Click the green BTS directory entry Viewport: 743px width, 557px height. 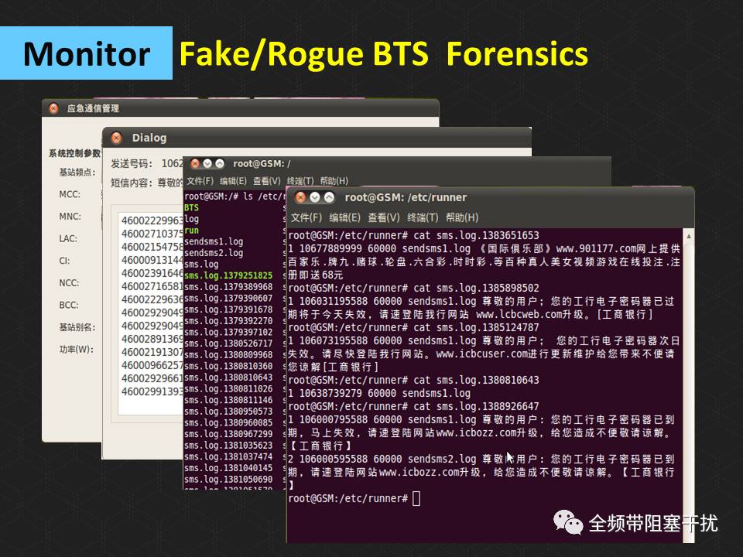tap(191, 207)
